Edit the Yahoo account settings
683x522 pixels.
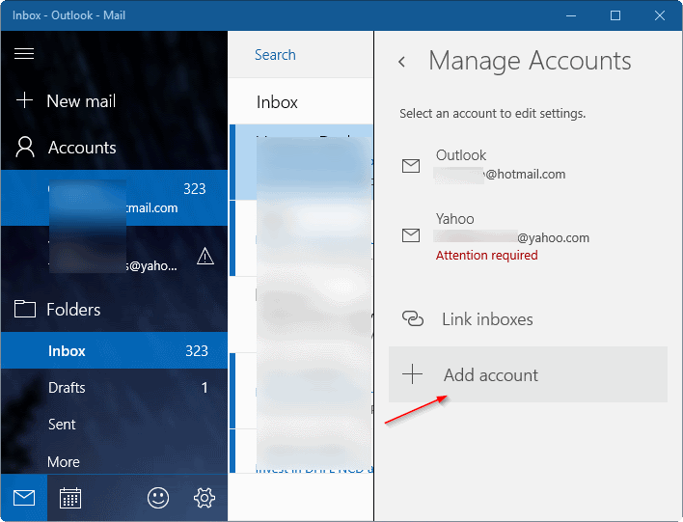528,238
